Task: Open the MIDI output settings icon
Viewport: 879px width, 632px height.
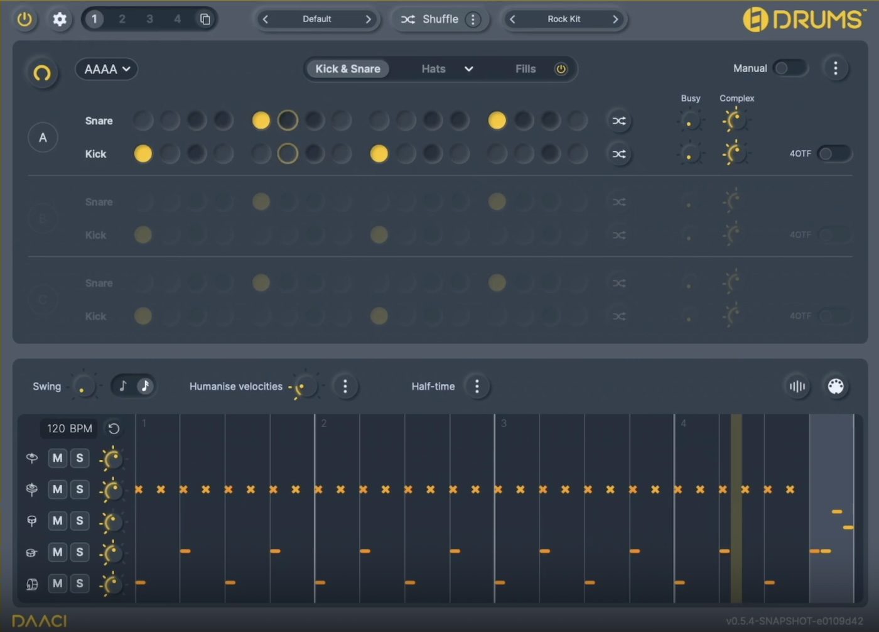Action: click(836, 386)
